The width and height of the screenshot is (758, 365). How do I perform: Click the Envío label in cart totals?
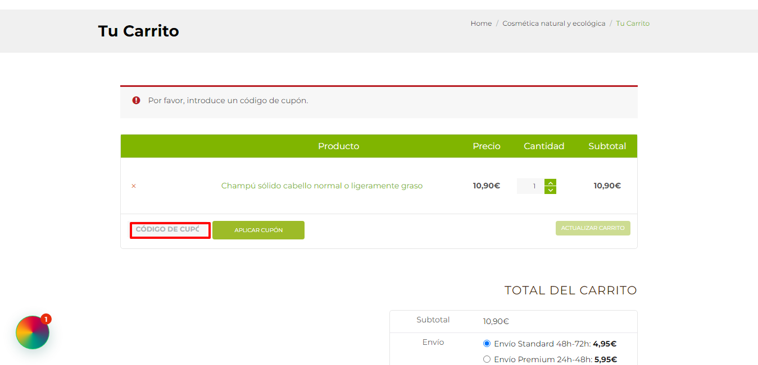tap(433, 342)
